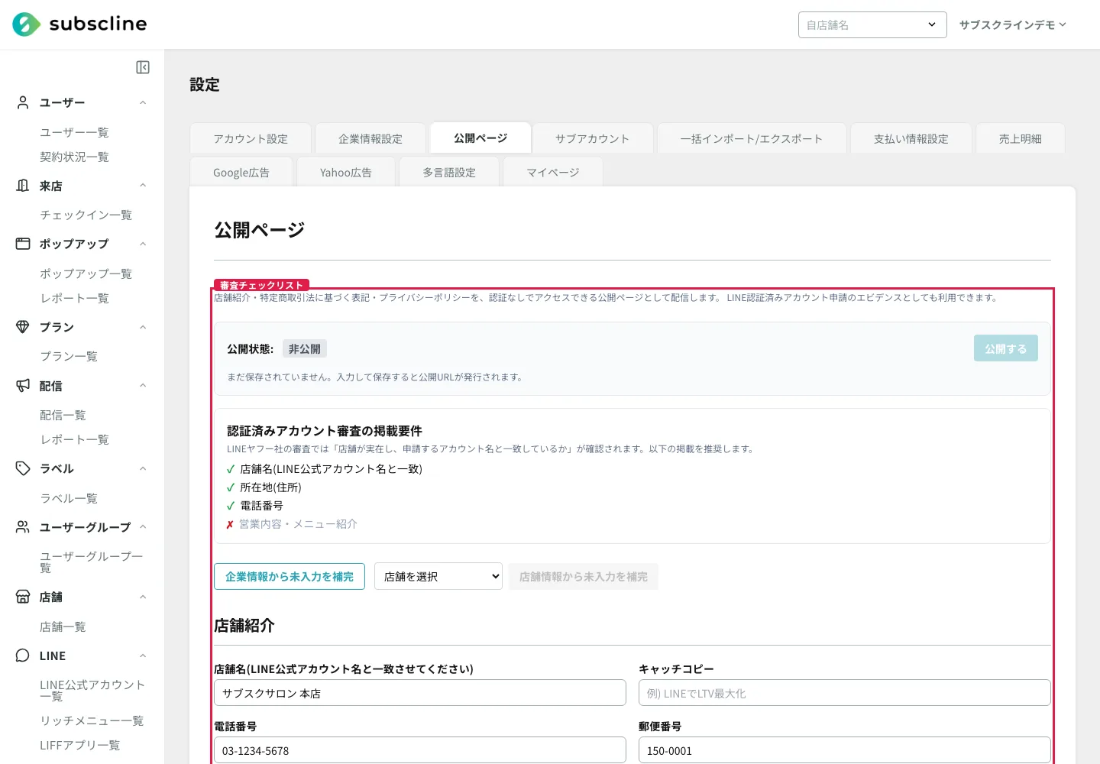Click the subscline logo icon
Viewport: 1100px width, 764px height.
[x=26, y=24]
